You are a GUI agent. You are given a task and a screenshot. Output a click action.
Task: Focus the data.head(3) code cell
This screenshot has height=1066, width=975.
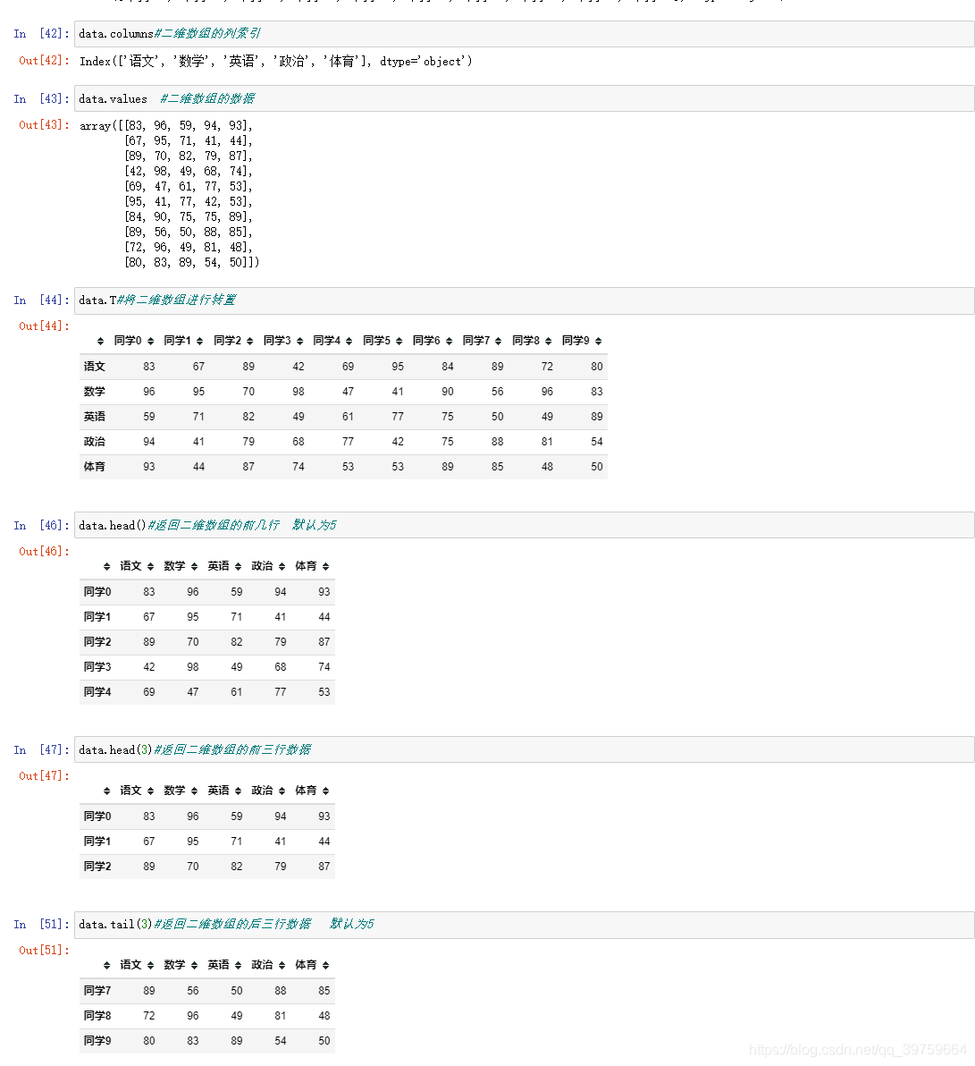pos(524,750)
